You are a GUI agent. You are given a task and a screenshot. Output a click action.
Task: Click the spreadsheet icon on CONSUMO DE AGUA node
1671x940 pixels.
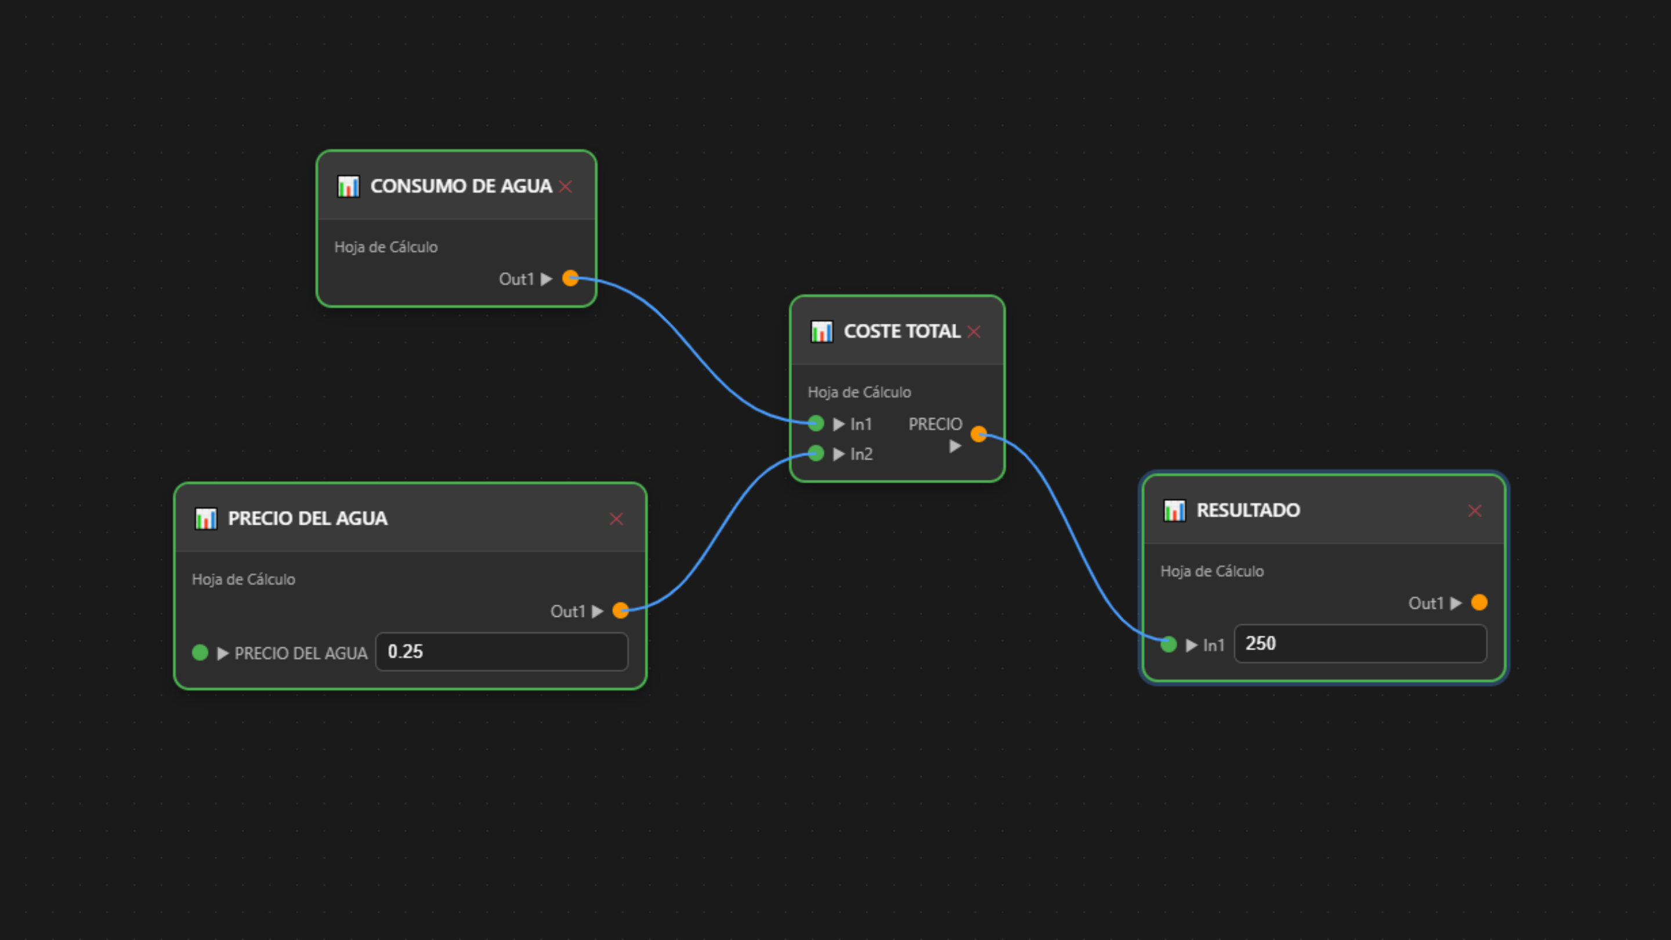tap(348, 187)
